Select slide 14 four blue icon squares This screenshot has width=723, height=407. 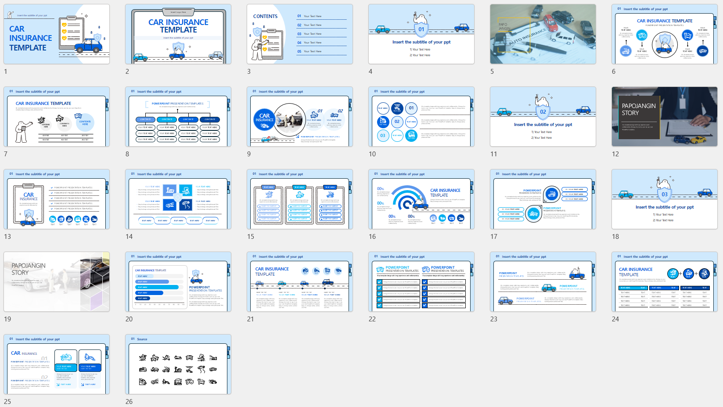(178, 199)
